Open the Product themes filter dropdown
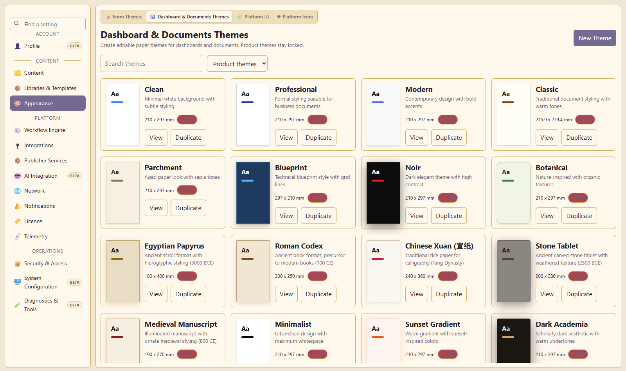 (237, 64)
